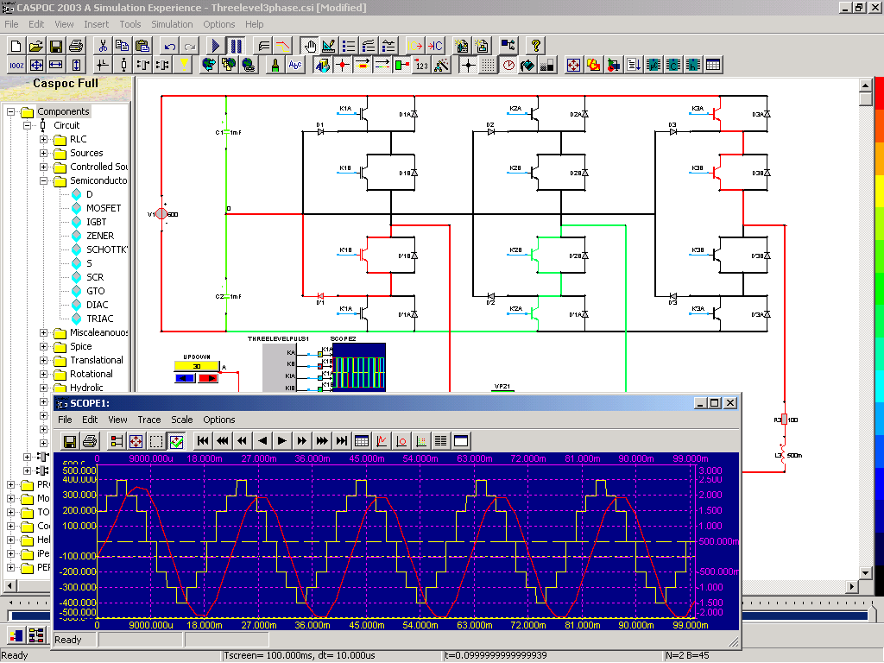
Task: Click SCOPE1 red curve plot icon
Action: point(382,441)
